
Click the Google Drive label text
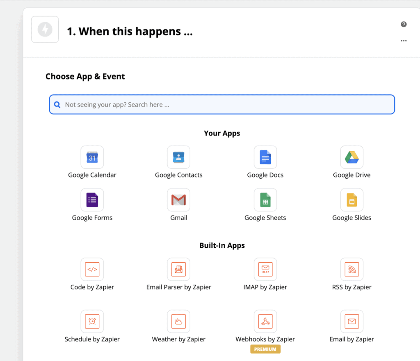click(x=352, y=175)
